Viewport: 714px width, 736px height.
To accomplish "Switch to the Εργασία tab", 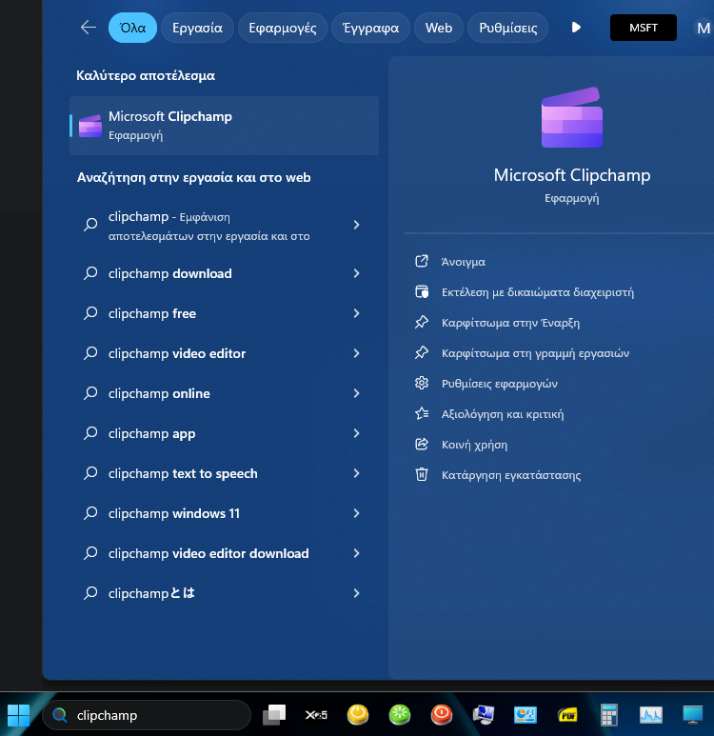I will tap(197, 28).
